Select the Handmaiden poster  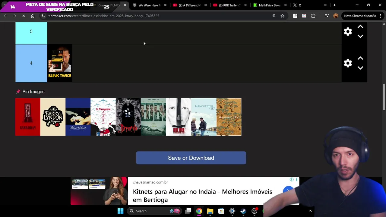229,117
